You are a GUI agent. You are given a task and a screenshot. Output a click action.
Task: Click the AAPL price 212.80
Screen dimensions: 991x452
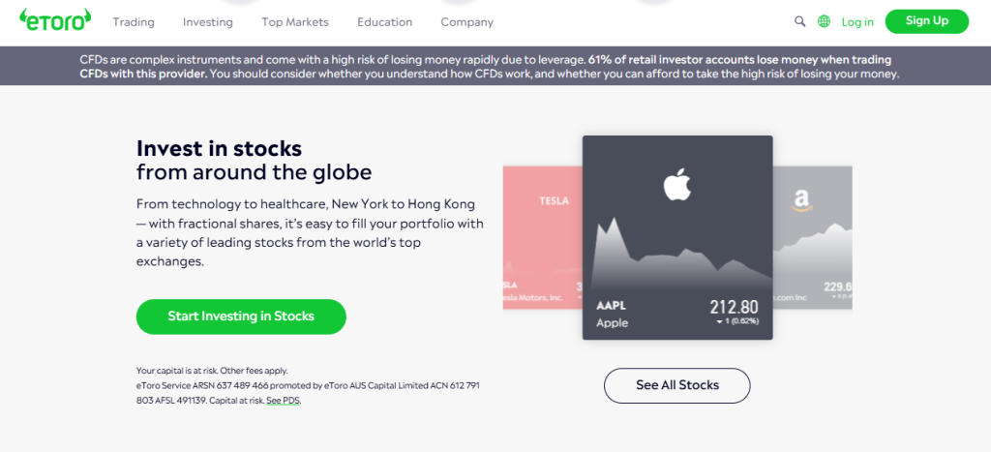click(x=733, y=307)
